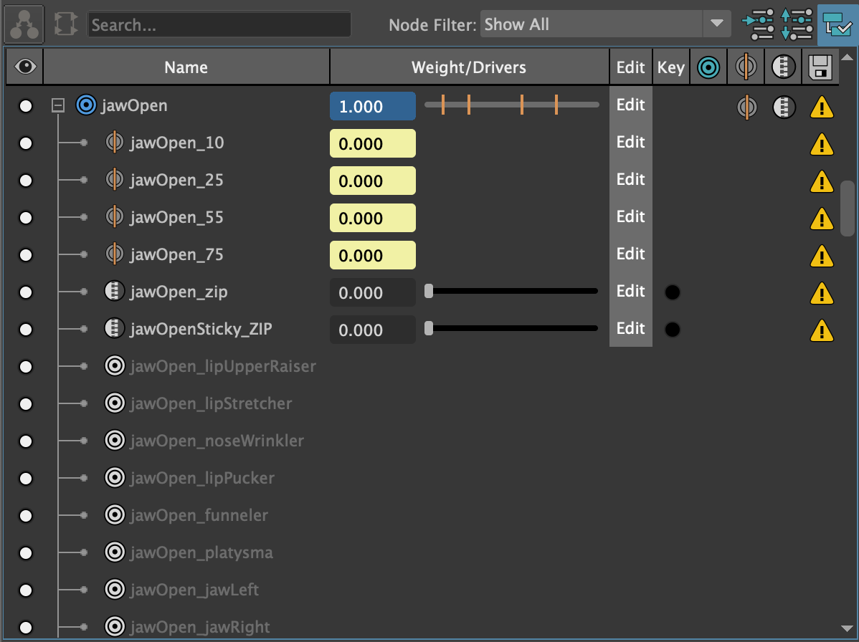Click Edit button on jawOpen_10 row
859x642 pixels.
point(630,143)
